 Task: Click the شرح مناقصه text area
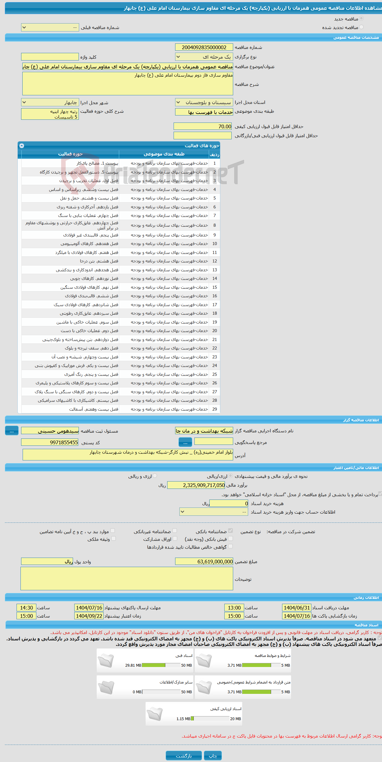[x=128, y=83]
